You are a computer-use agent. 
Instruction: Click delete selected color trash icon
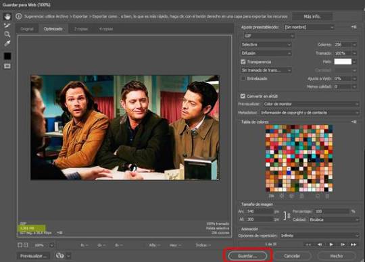tap(327, 196)
